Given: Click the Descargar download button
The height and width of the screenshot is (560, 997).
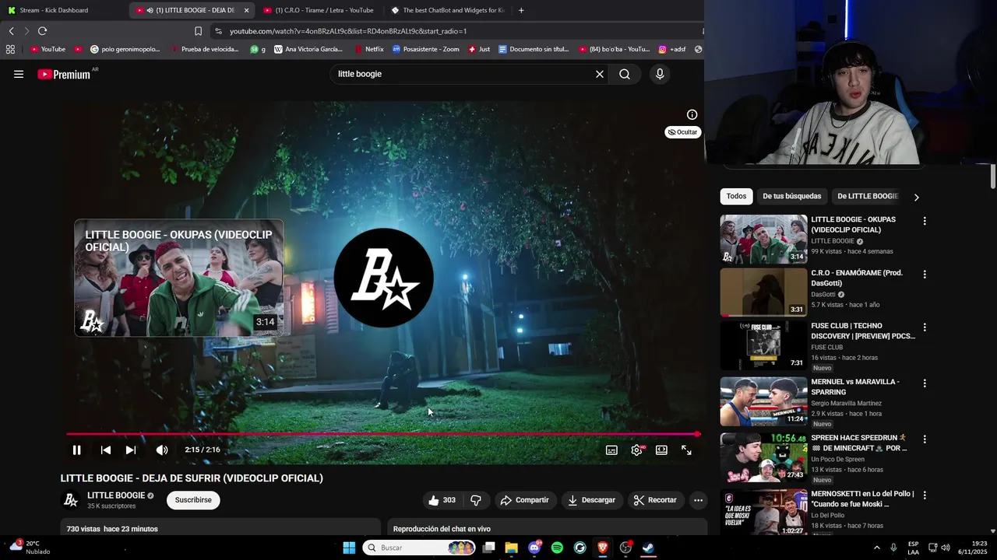Looking at the screenshot, I should [x=591, y=500].
